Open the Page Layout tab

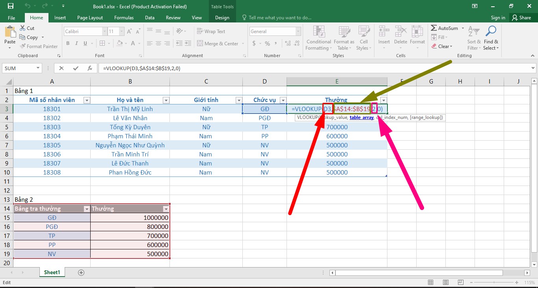tap(90, 18)
